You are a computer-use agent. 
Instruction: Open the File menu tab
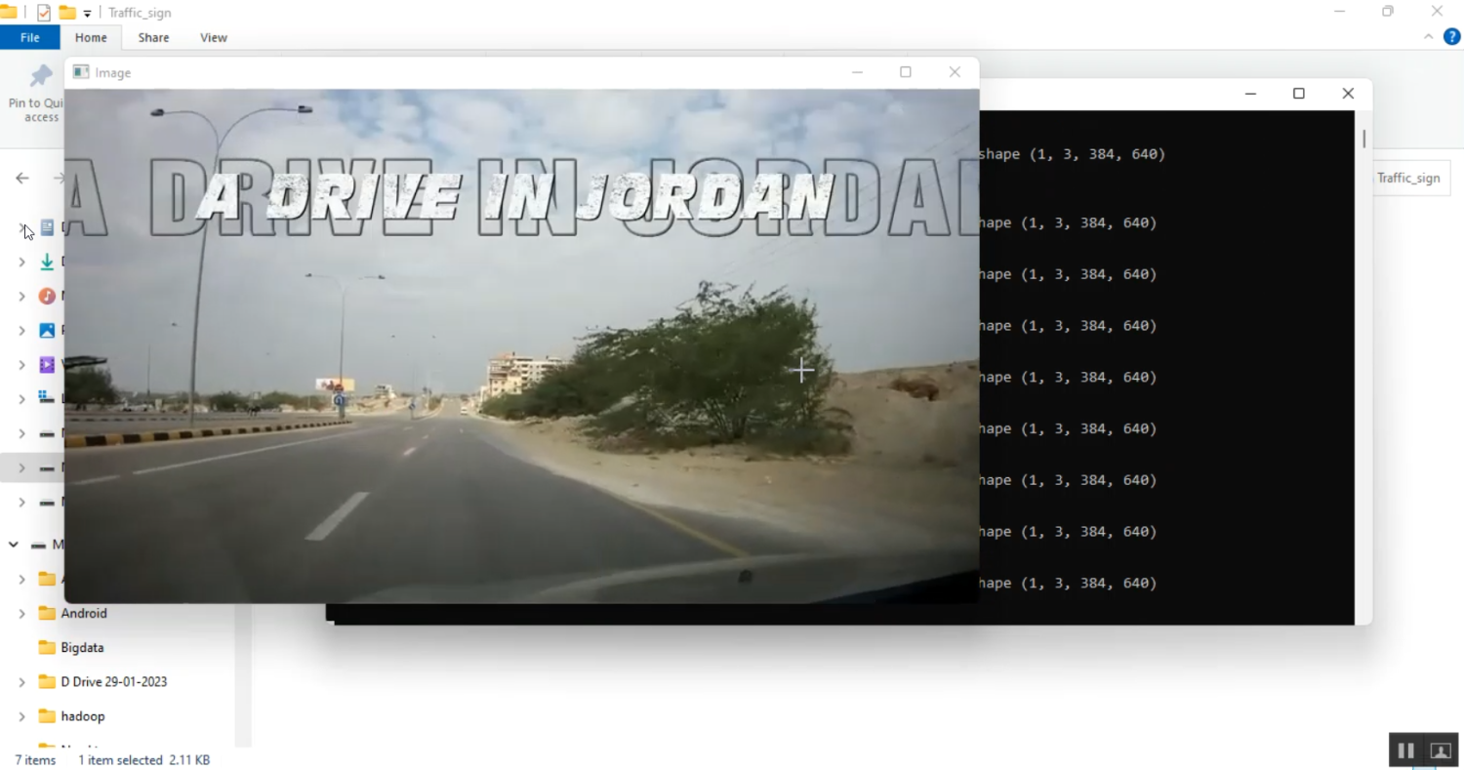tap(30, 38)
